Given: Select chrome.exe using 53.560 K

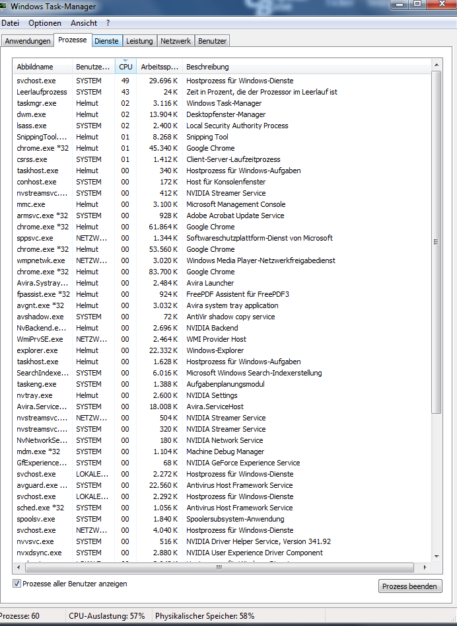Looking at the screenshot, I should (x=222, y=249).
